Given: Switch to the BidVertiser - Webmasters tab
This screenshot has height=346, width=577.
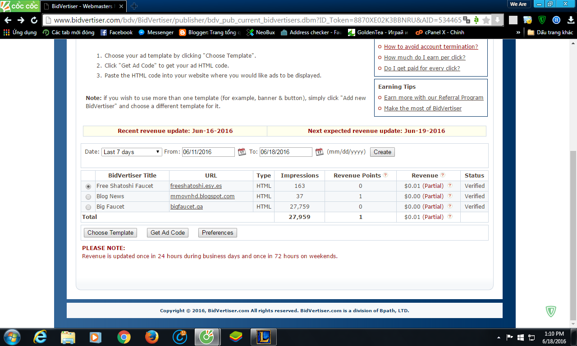Looking at the screenshot, I should (x=83, y=6).
